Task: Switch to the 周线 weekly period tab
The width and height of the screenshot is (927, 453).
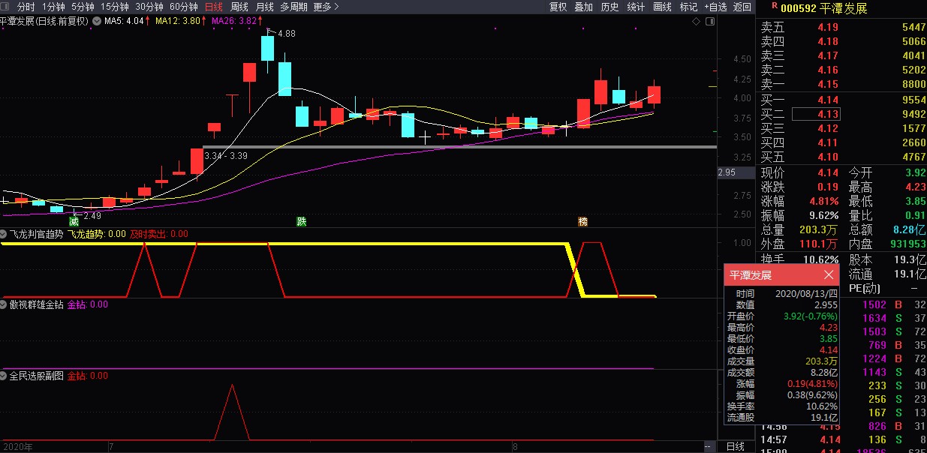Action: click(x=239, y=7)
